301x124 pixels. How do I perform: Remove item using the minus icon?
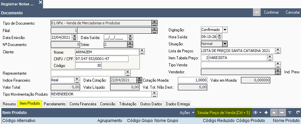click(x=282, y=113)
